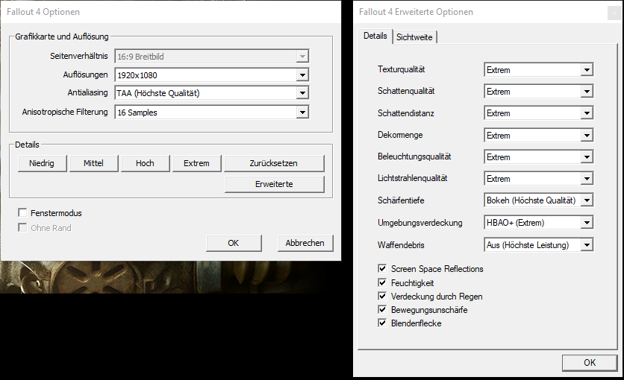
Task: Select the Mittel detail preset
Action: (93, 163)
